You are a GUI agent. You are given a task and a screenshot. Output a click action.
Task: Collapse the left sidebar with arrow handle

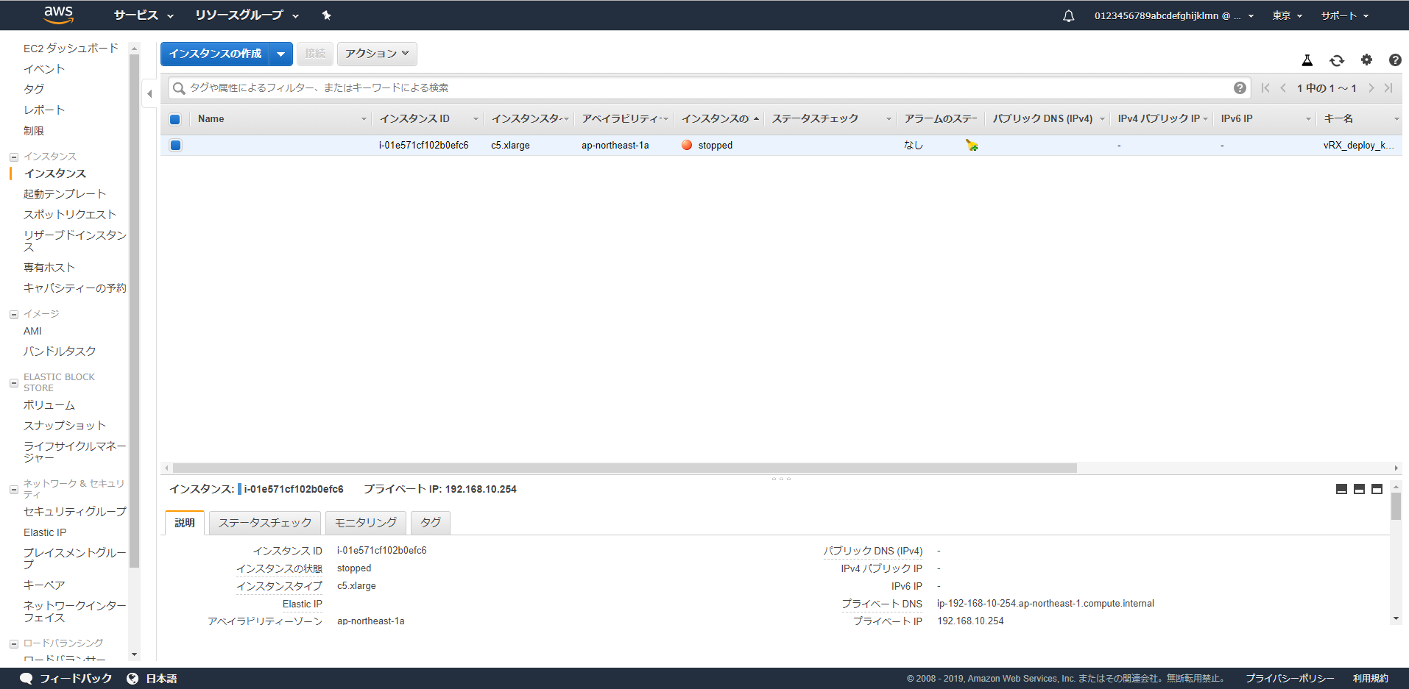tap(149, 93)
